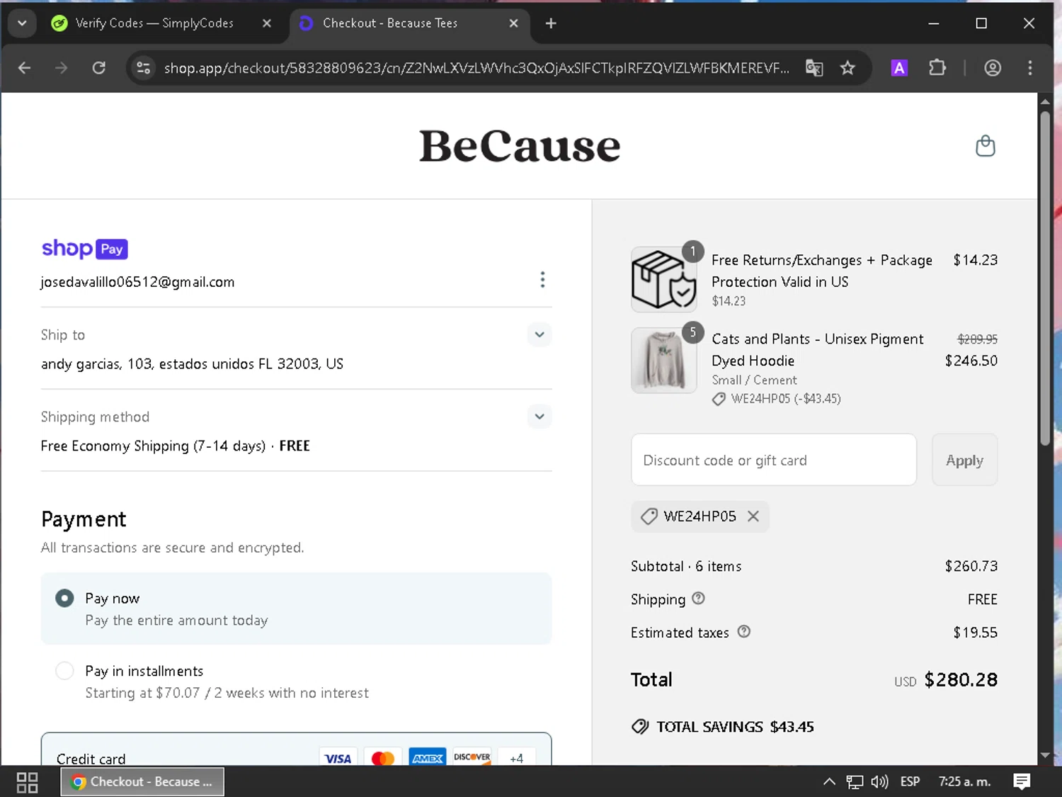Go forward with the browser forward arrow
The height and width of the screenshot is (797, 1062).
tap(62, 68)
